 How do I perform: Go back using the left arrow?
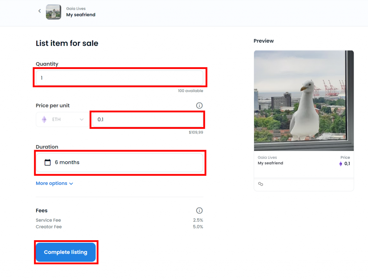40,11
